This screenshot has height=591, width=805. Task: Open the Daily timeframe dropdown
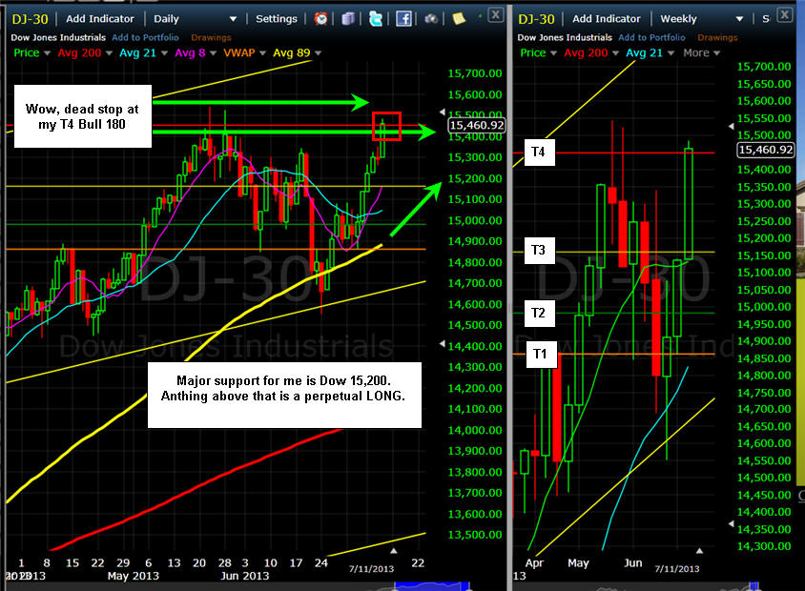(x=233, y=19)
